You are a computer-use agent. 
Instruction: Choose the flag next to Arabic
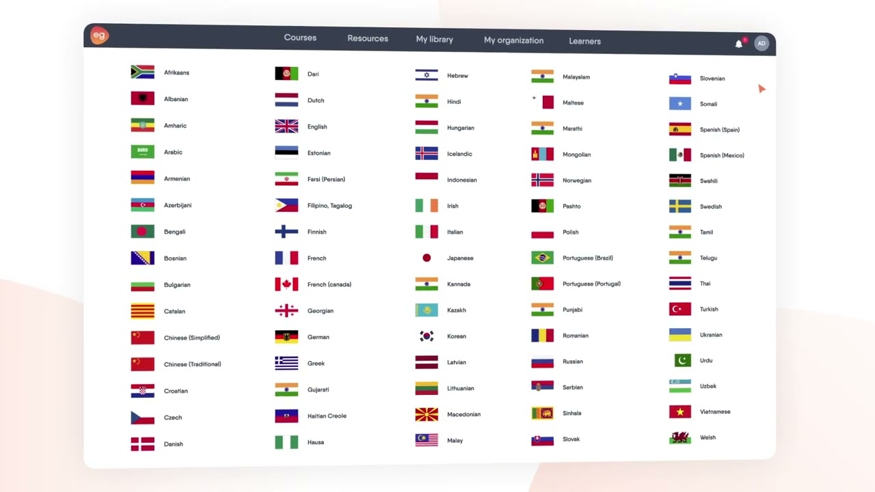pyautogui.click(x=142, y=152)
